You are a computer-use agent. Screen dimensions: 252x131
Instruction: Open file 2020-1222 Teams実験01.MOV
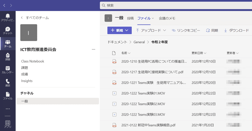coord(143,93)
